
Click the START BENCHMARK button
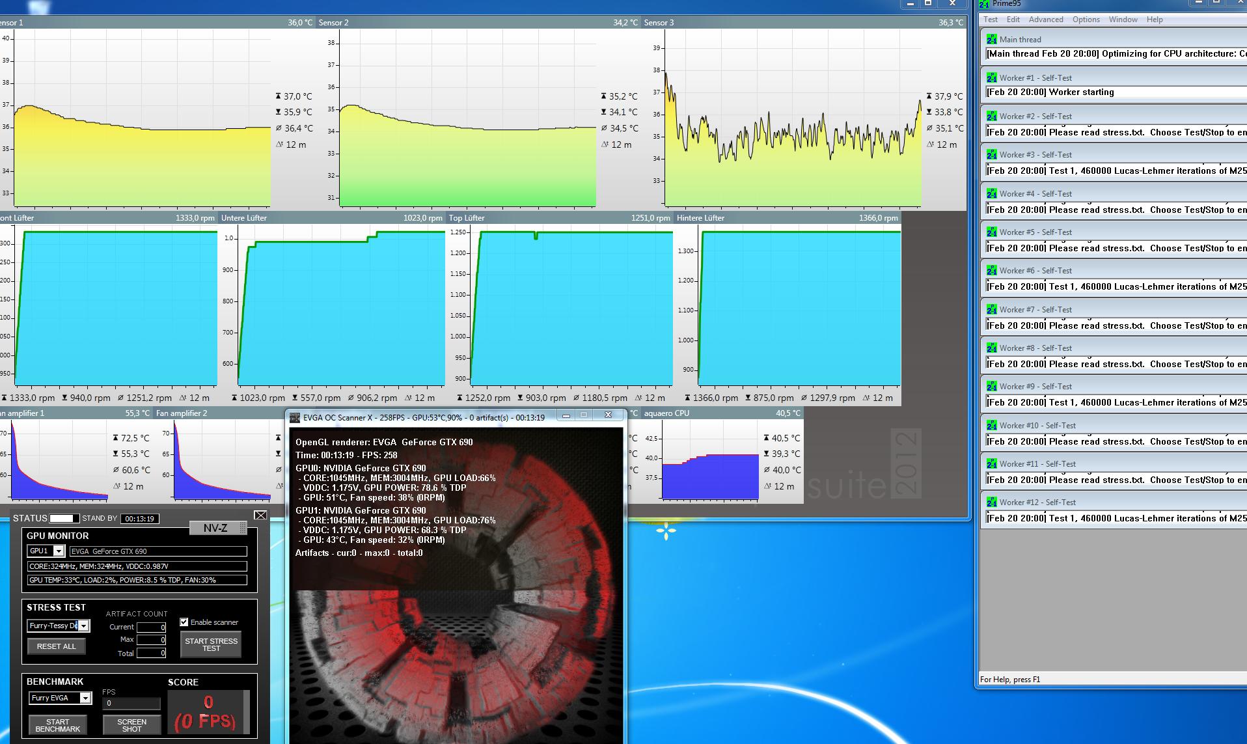tap(57, 725)
